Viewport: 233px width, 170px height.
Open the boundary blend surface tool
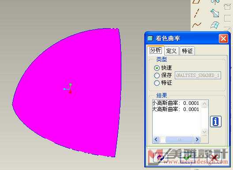[x=215, y=25]
